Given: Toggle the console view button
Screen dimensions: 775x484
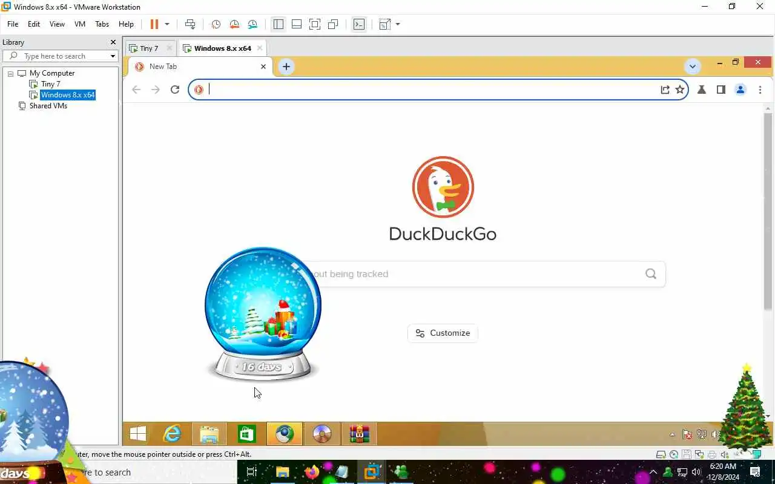Looking at the screenshot, I should [x=359, y=24].
